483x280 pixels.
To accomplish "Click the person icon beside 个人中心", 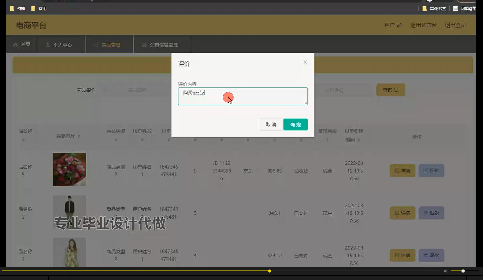I will (x=48, y=45).
